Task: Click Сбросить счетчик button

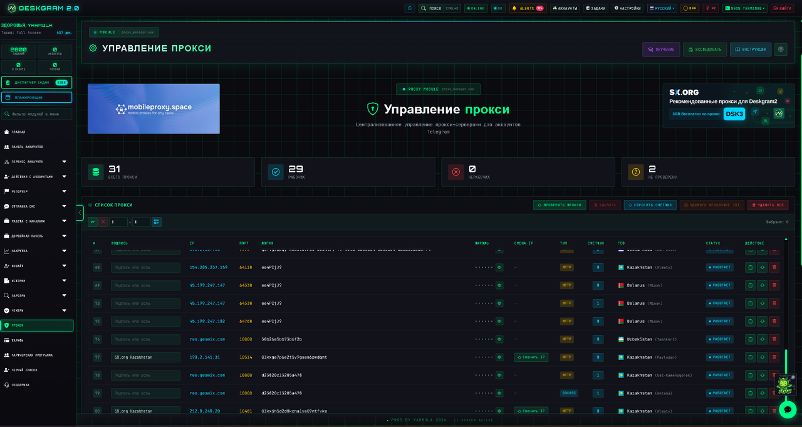Action: (x=650, y=205)
